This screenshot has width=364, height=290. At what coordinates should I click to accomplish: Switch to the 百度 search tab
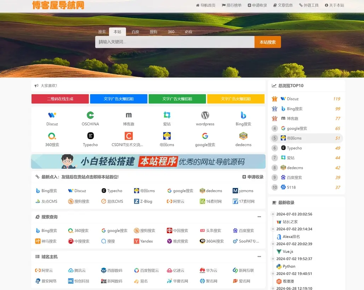[x=135, y=32]
